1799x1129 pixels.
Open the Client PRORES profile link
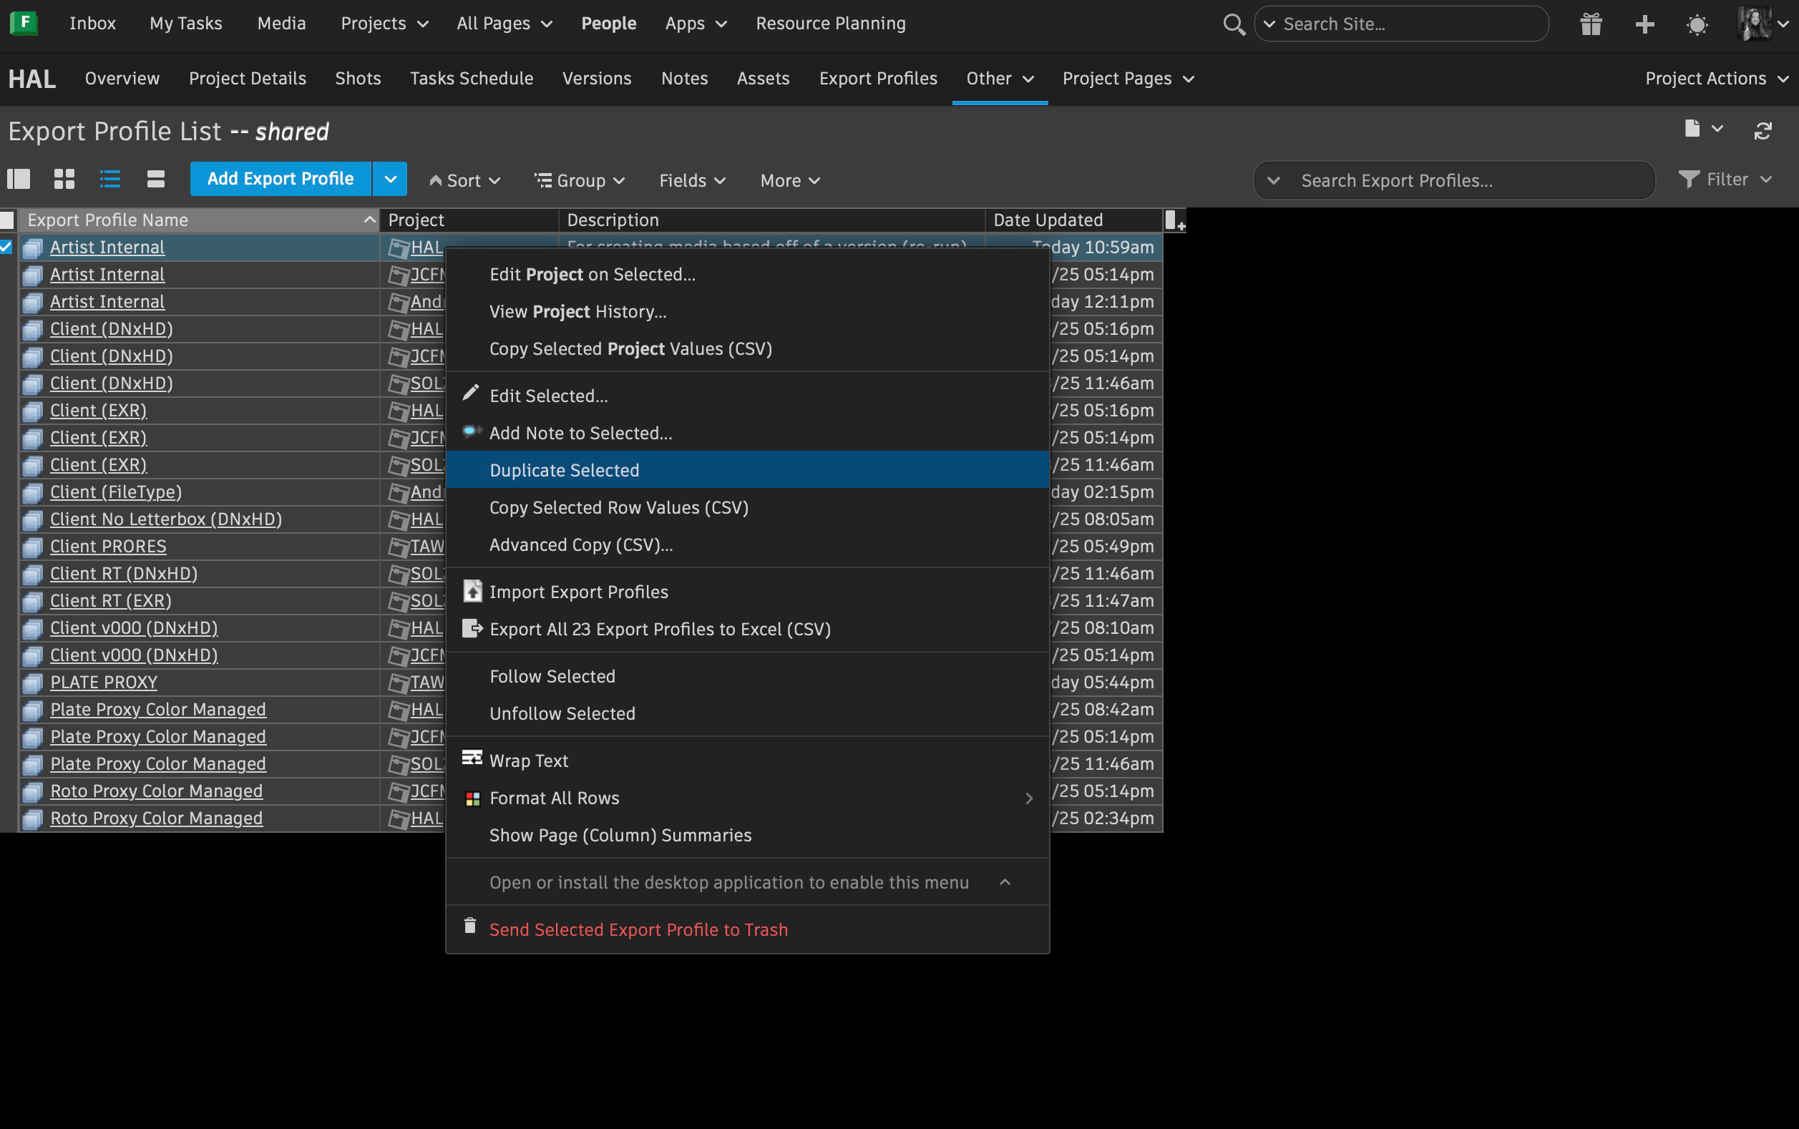[x=108, y=547]
